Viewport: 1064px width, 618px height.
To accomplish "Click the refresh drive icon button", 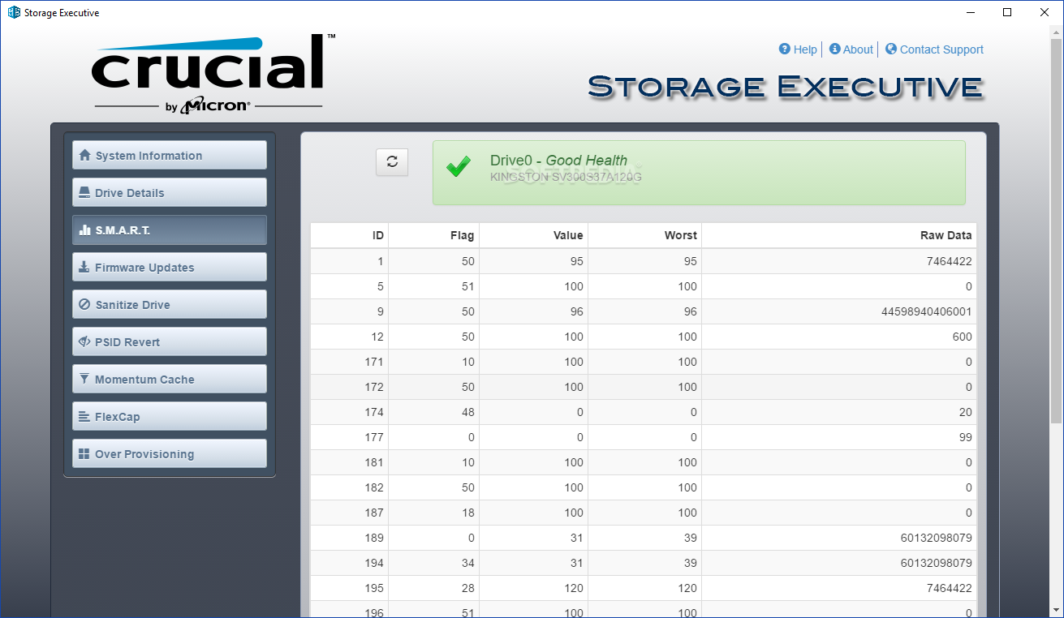I will 392,161.
